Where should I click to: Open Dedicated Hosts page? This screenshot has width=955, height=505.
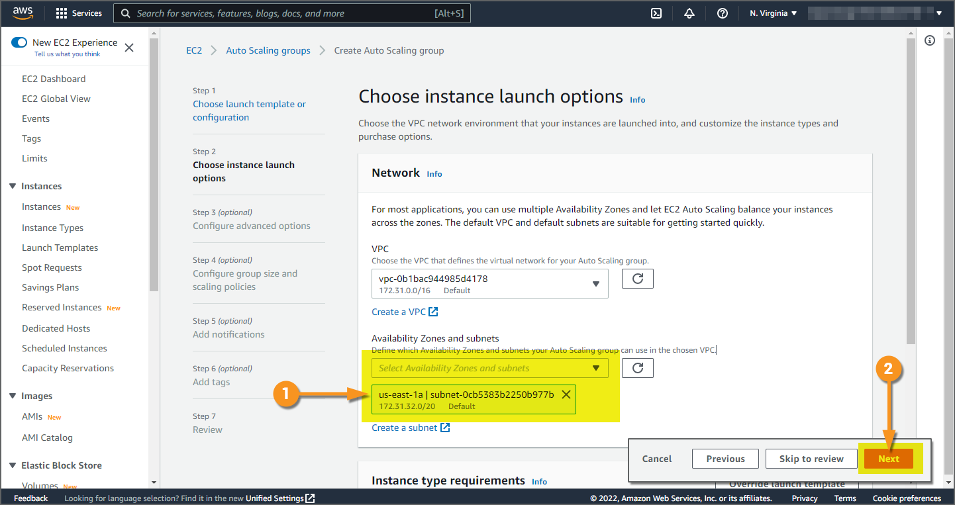[x=56, y=328]
